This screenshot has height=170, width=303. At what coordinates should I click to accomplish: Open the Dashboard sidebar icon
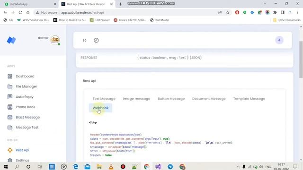tap(10, 76)
